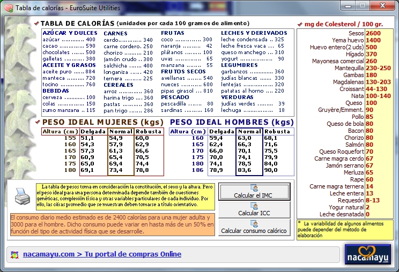Click the app icon in title bar

(x=8, y=6)
